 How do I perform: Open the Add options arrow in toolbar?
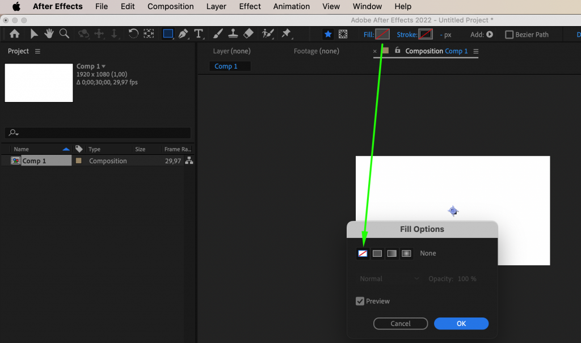coord(488,34)
